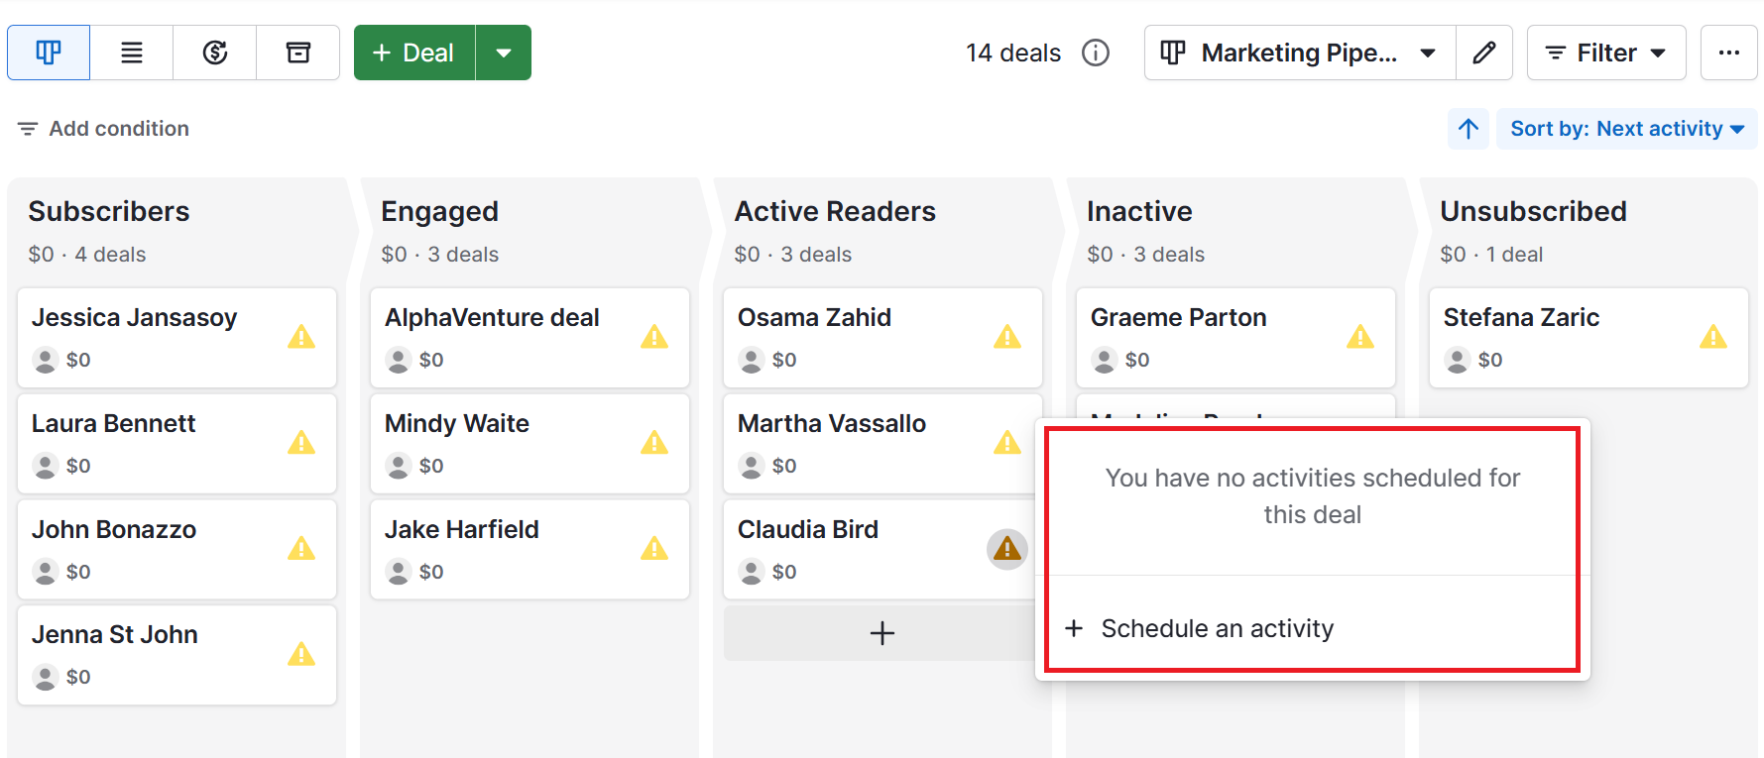Click the warning triangle on Jessica Jansasoy's deal
Screen dimensions: 1764x758
click(x=302, y=338)
